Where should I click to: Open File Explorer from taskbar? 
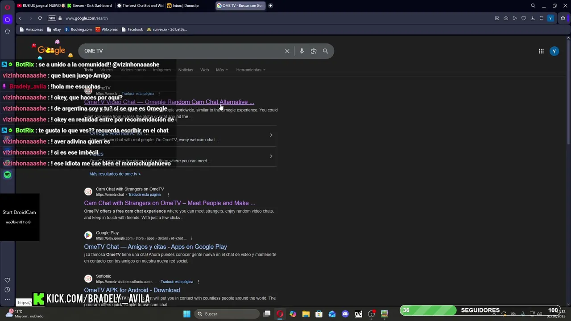point(306,314)
